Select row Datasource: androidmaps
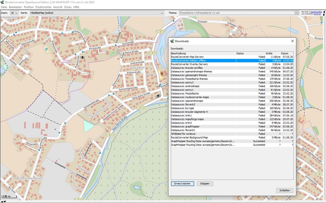326x203 pixels. point(232,86)
